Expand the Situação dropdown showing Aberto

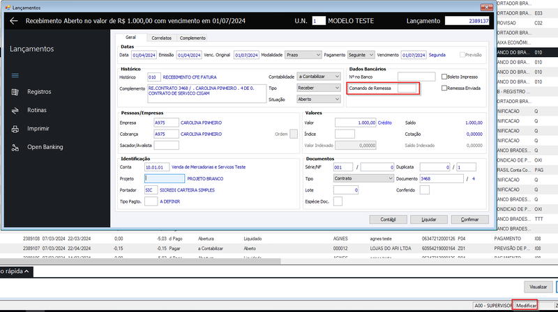pos(319,100)
